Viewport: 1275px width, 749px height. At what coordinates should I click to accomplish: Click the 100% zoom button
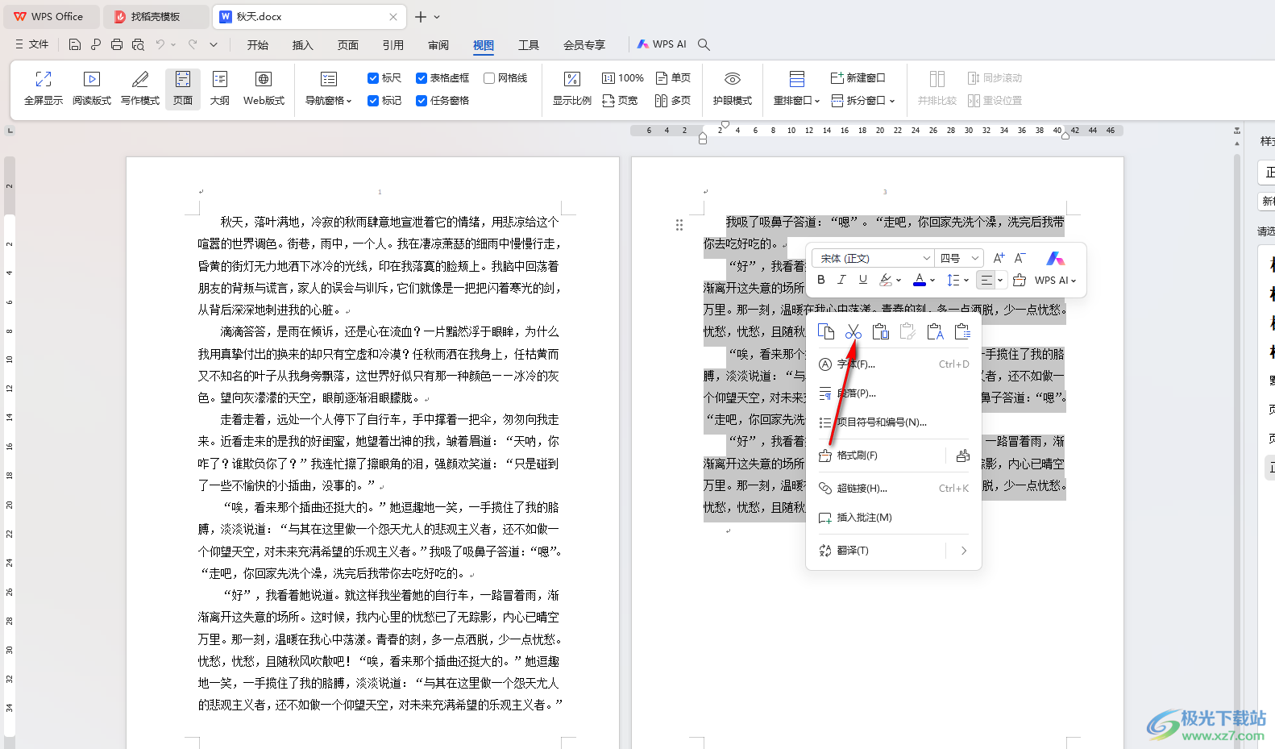click(623, 78)
